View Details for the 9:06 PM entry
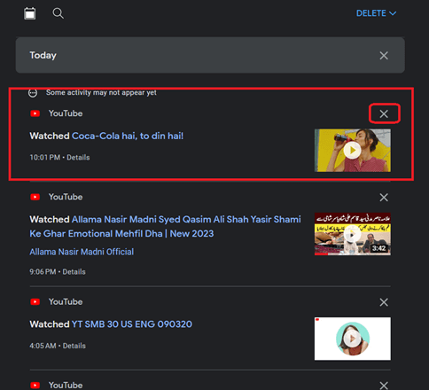Viewport: 429px width, 390px height. click(x=74, y=272)
